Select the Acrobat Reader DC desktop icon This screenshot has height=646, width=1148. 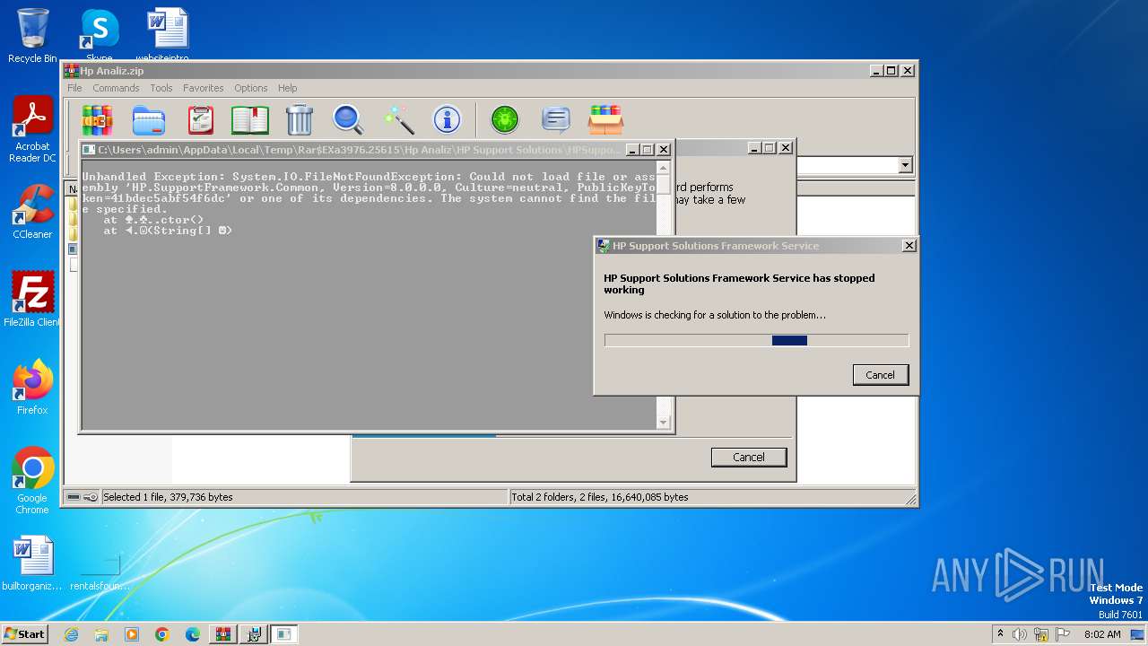click(x=32, y=129)
